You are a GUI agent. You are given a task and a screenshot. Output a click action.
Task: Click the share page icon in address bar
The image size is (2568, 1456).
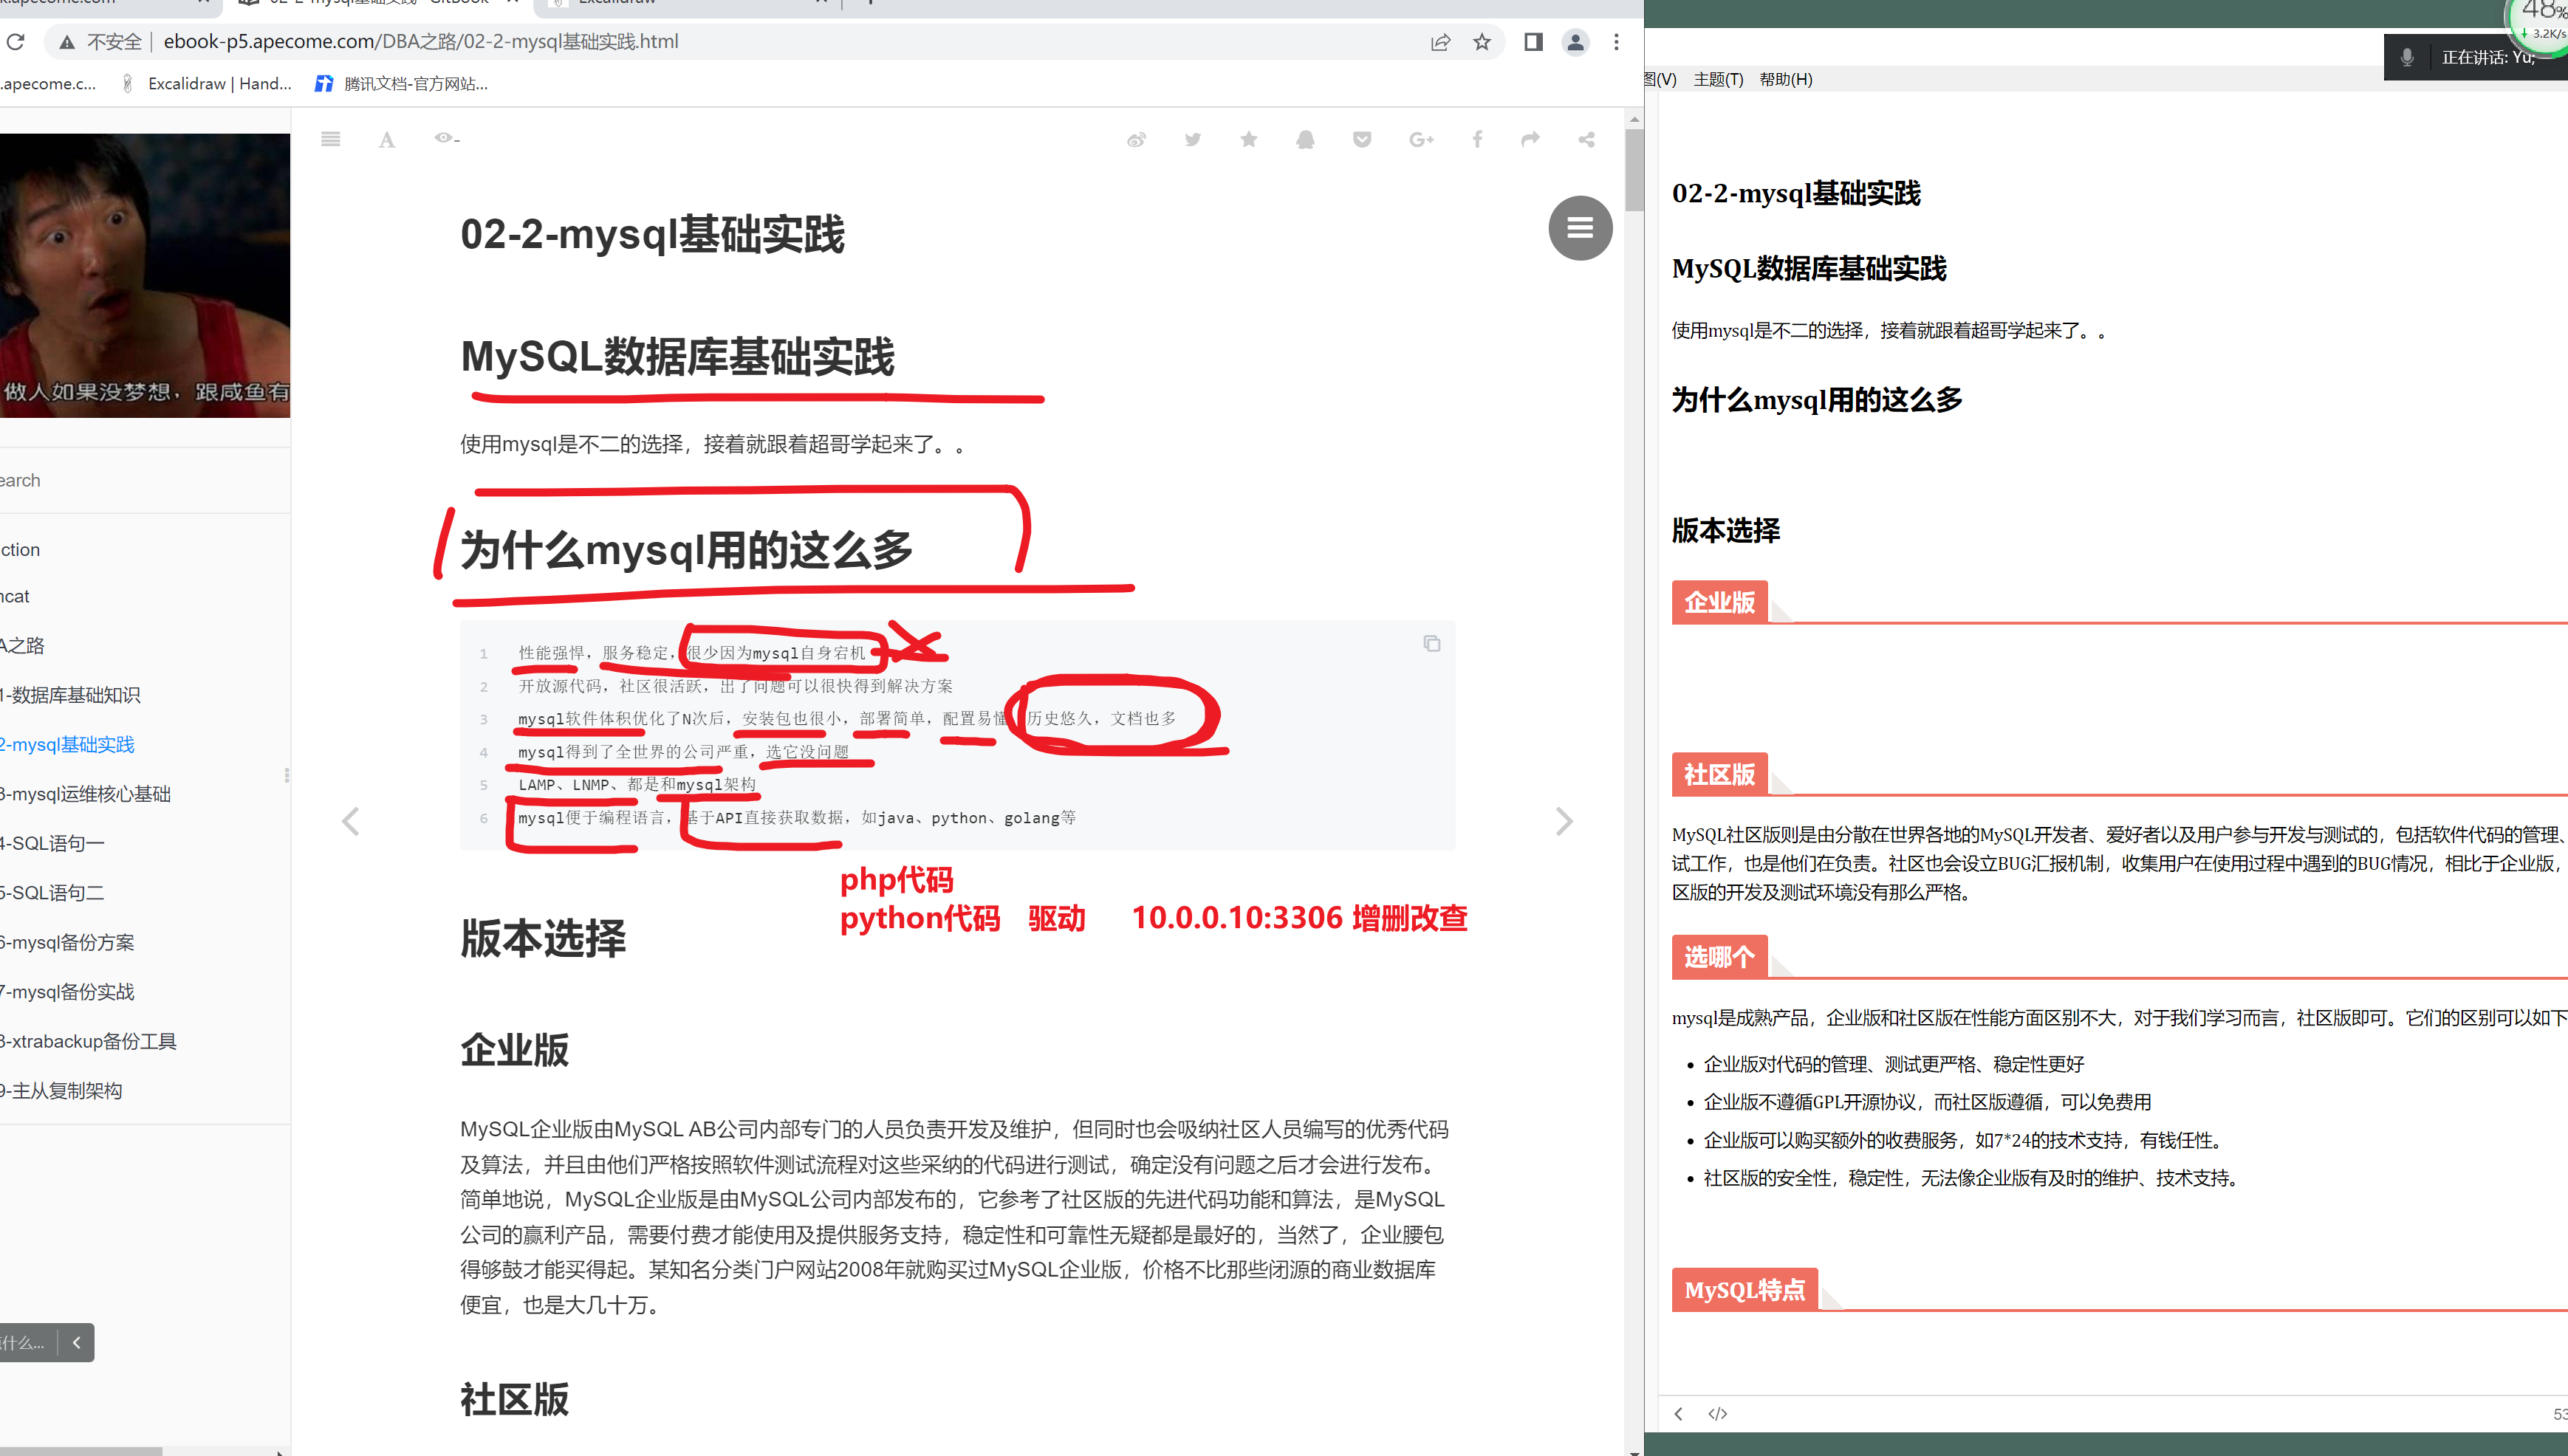point(1440,42)
